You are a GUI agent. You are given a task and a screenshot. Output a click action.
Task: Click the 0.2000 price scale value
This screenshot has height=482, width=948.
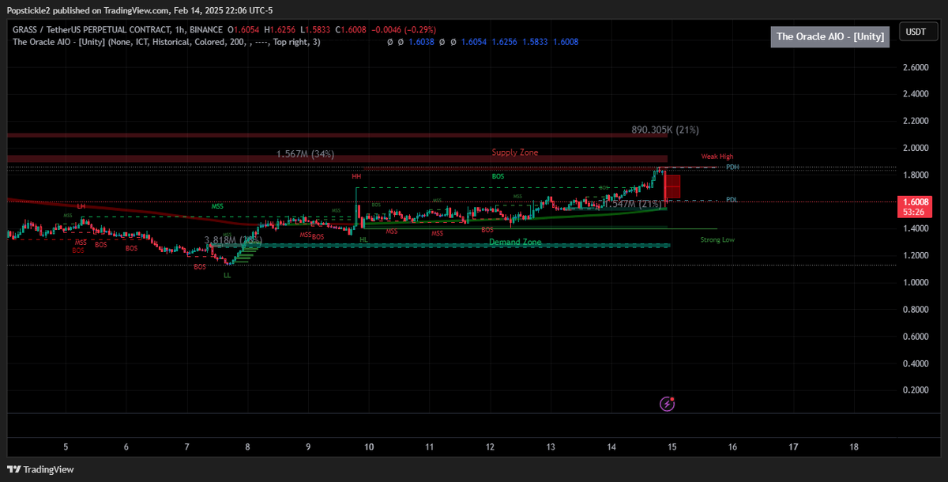915,390
